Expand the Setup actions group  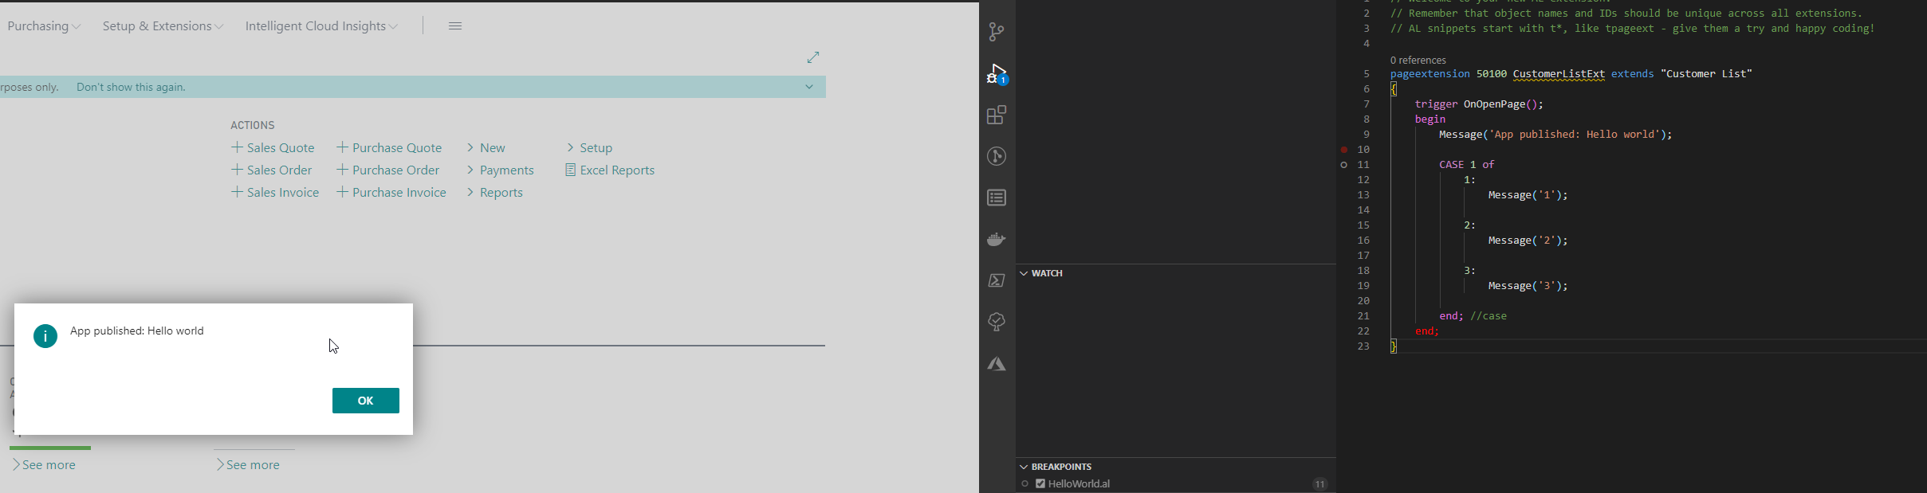coord(589,147)
